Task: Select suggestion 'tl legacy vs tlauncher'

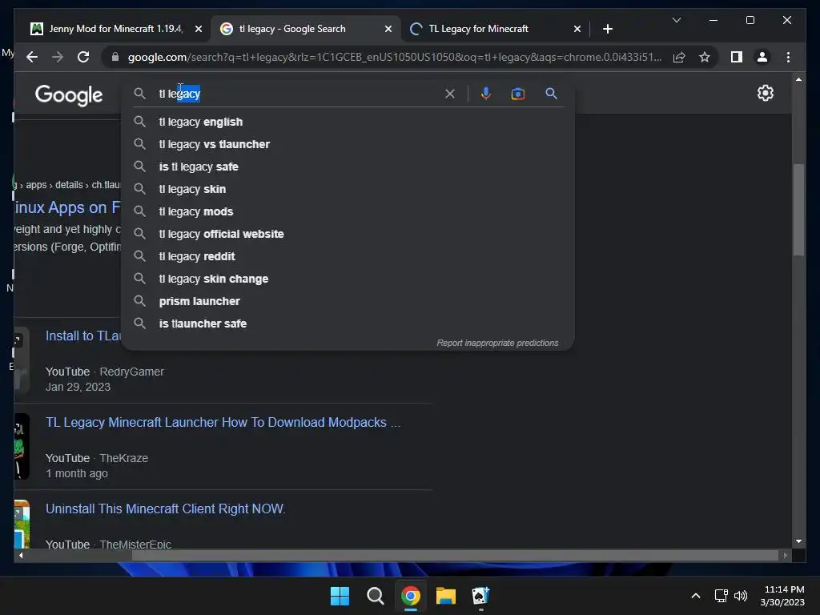Action: pos(348,144)
